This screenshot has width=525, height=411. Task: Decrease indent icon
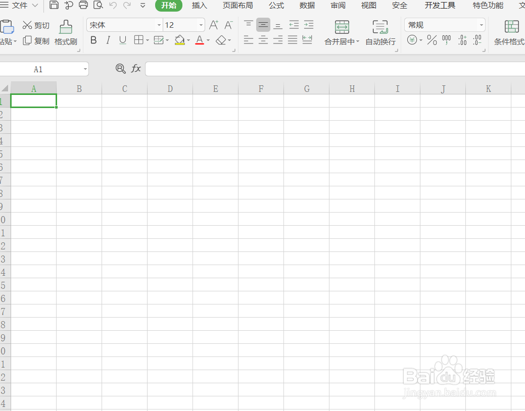pyautogui.click(x=294, y=25)
